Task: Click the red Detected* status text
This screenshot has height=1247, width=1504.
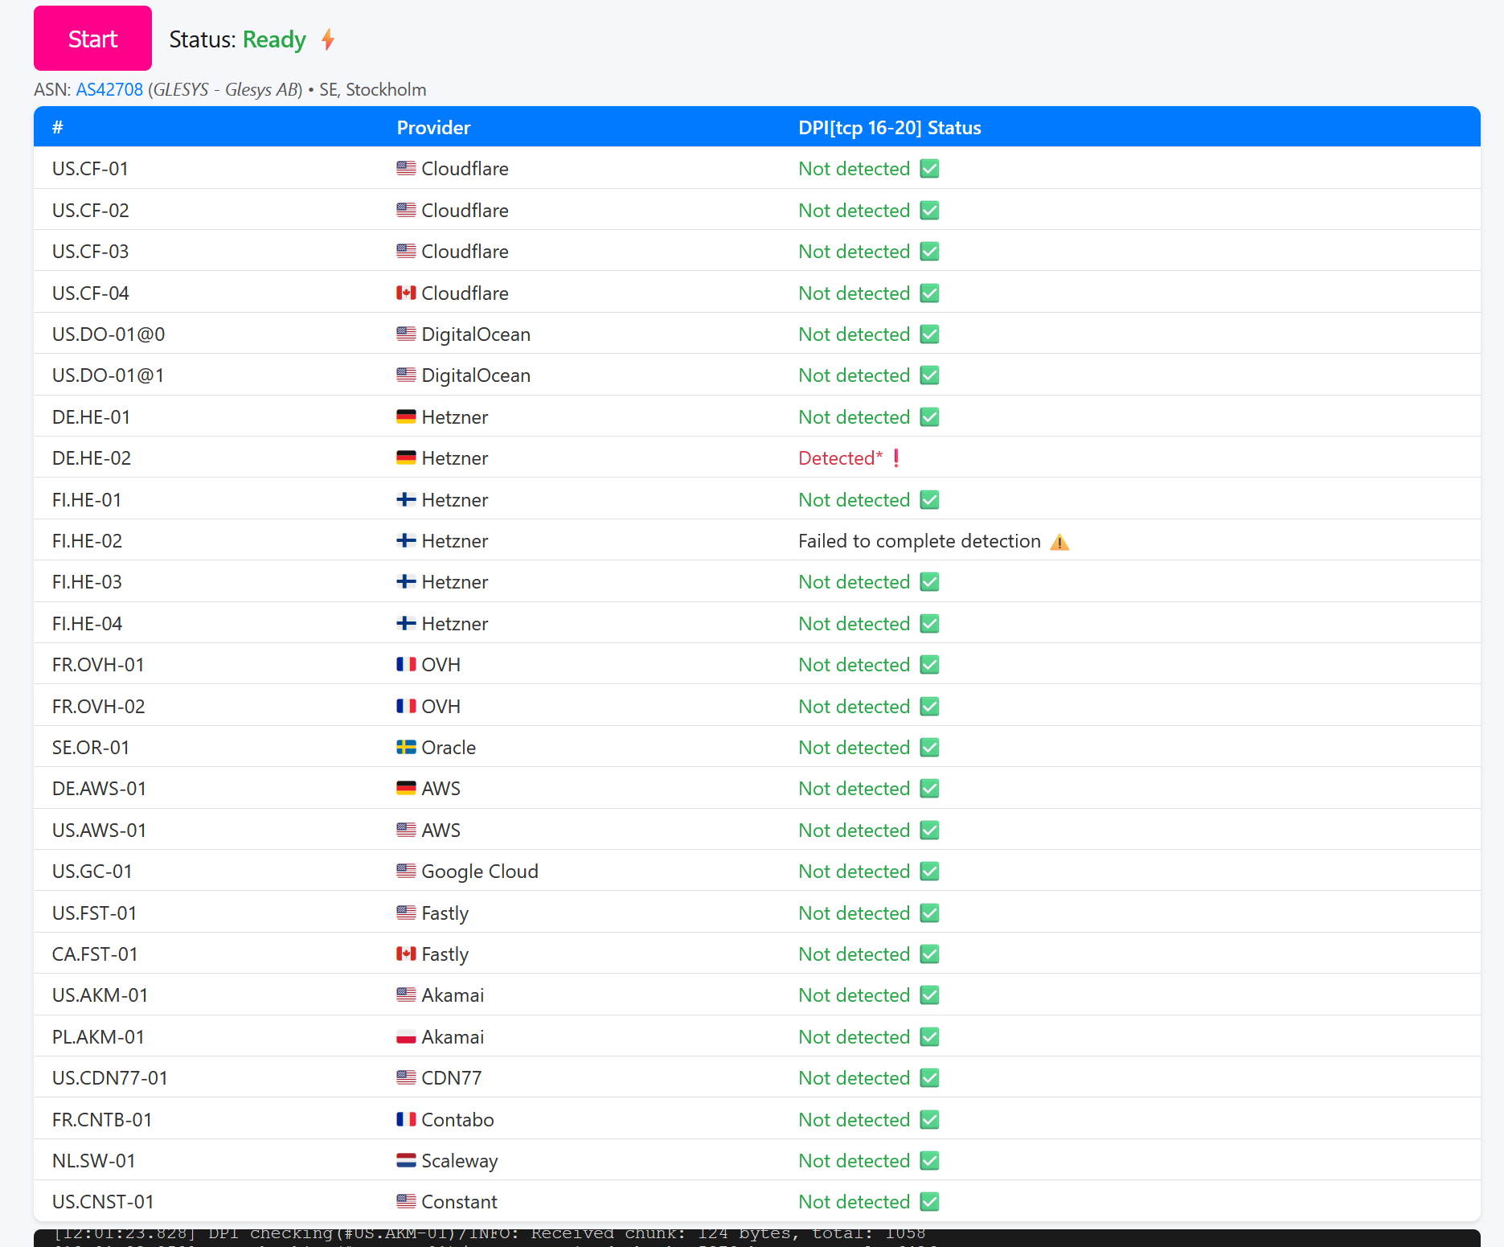Action: (x=840, y=457)
